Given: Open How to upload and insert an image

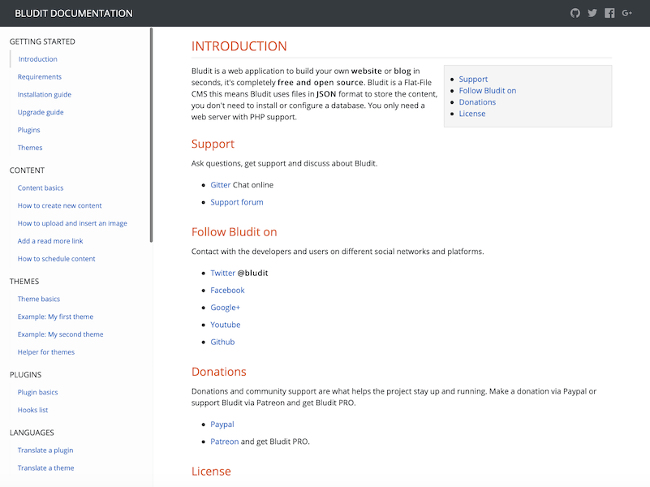Looking at the screenshot, I should [72, 223].
